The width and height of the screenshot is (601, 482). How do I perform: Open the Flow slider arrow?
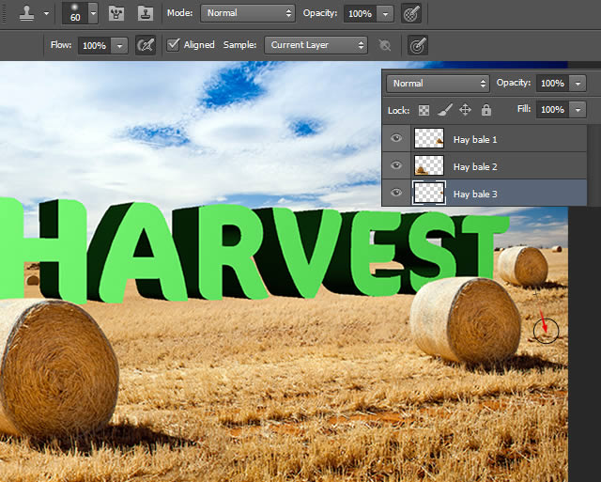pyautogui.click(x=119, y=46)
